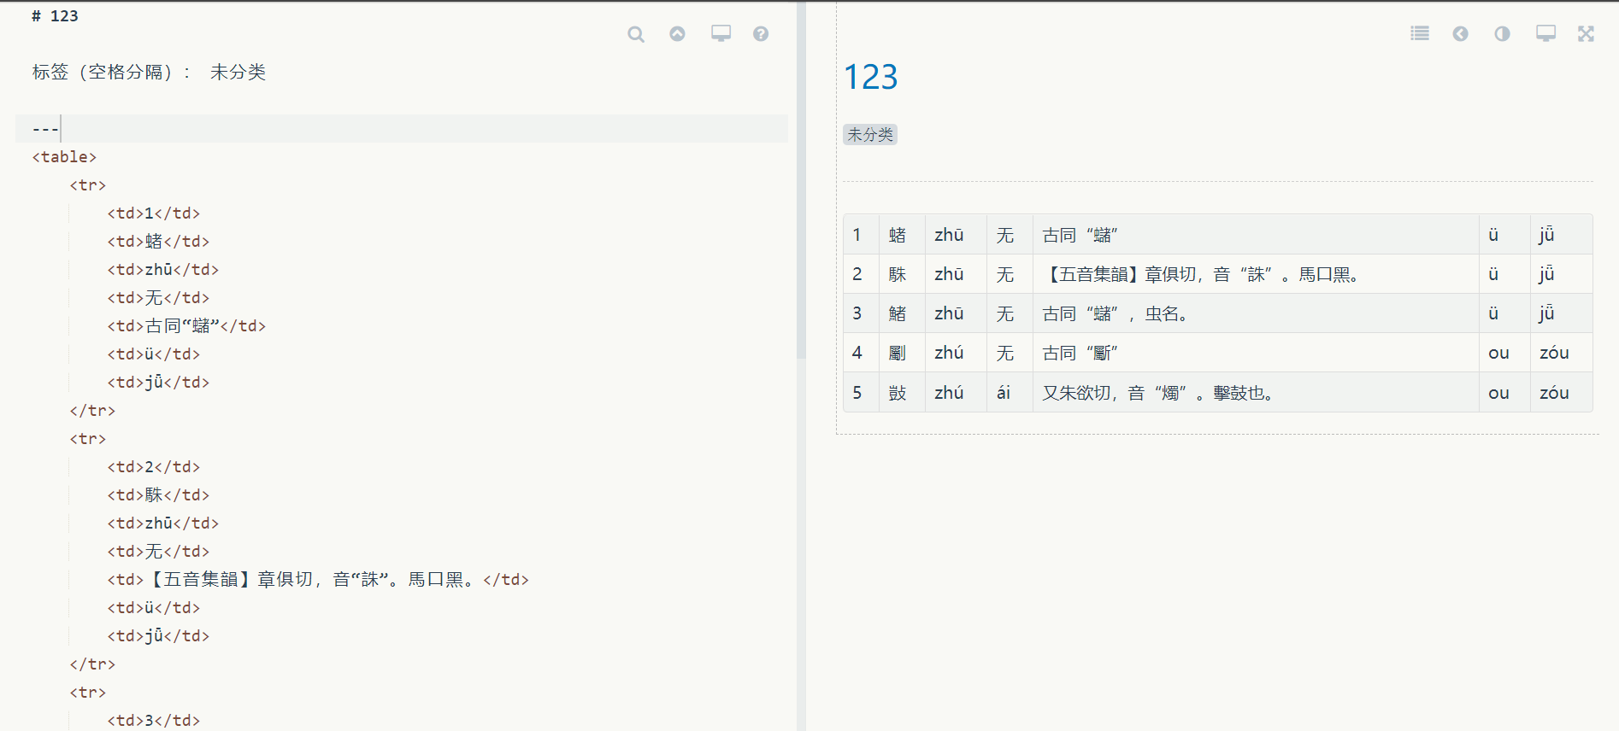1619x731 pixels.
Task: Click the ou cell in row 4
Action: [x=1504, y=353]
